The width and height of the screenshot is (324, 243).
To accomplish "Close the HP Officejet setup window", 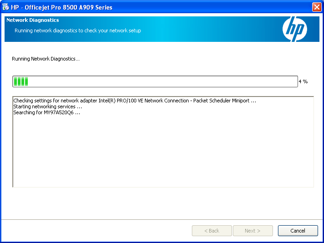I will click(x=317, y=7).
